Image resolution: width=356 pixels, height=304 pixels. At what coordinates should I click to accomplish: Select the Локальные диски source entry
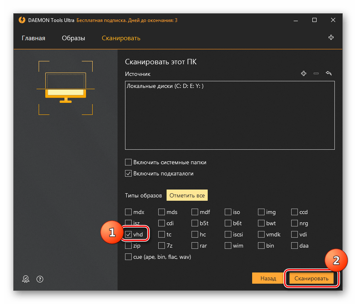coord(165,86)
